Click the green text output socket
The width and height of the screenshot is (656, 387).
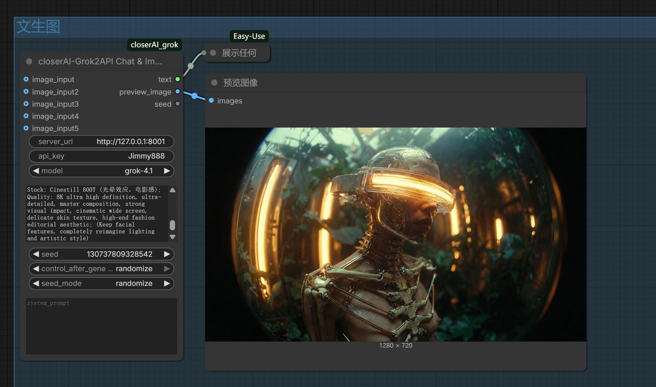(x=178, y=79)
